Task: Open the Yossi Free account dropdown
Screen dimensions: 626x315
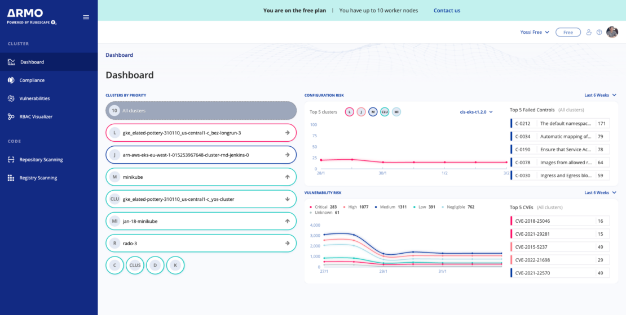Action: point(534,33)
